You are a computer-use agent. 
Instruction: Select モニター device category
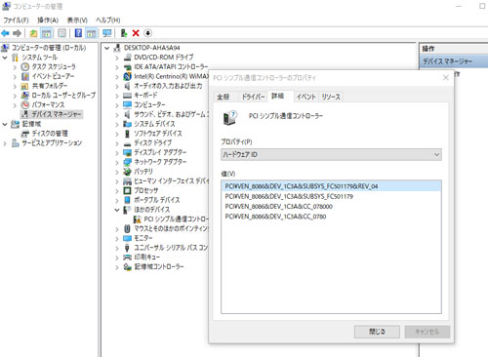[143, 238]
